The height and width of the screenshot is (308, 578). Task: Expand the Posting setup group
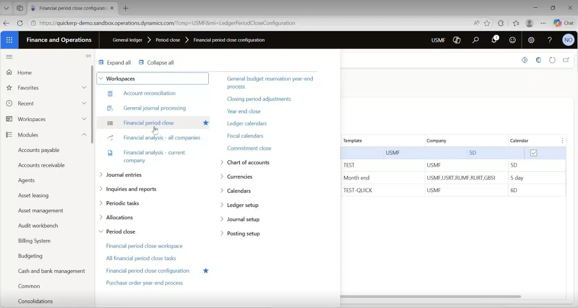222,233
